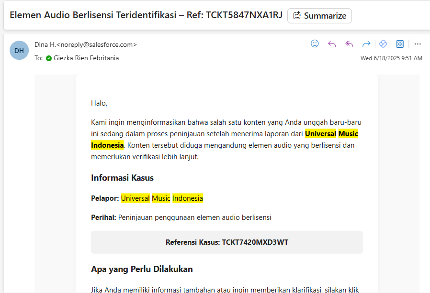This screenshot has width=430, height=293.
Task: Click Pelapor value Universal Music Indonesia
Action: tap(162, 198)
